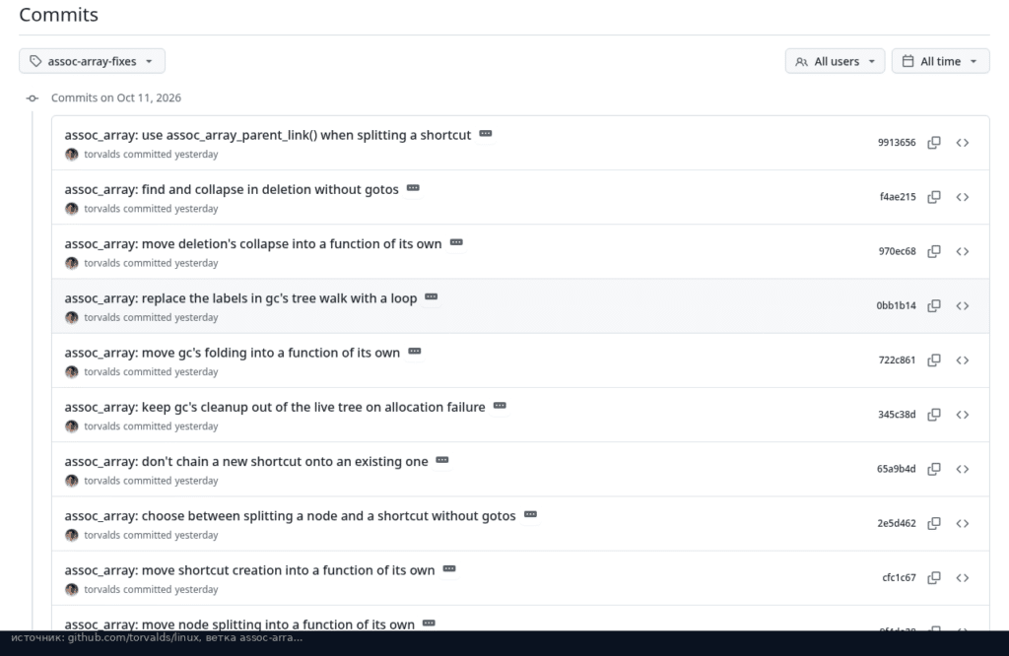Open commit 'keep gc's cleanup out of the live tree'
Image resolution: width=1009 pixels, height=656 pixels.
pyautogui.click(x=275, y=407)
